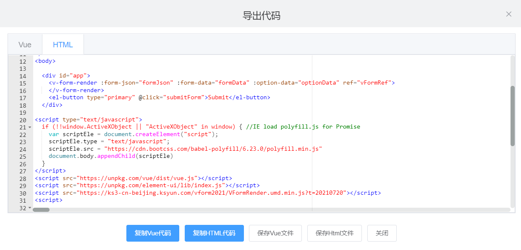Click the el-button Submit line
The height and width of the screenshot is (250, 521).
pos(160,98)
